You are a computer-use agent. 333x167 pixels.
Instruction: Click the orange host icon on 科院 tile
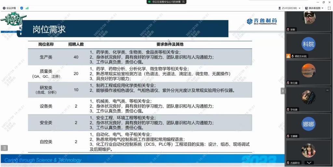pyautogui.click(x=288, y=56)
